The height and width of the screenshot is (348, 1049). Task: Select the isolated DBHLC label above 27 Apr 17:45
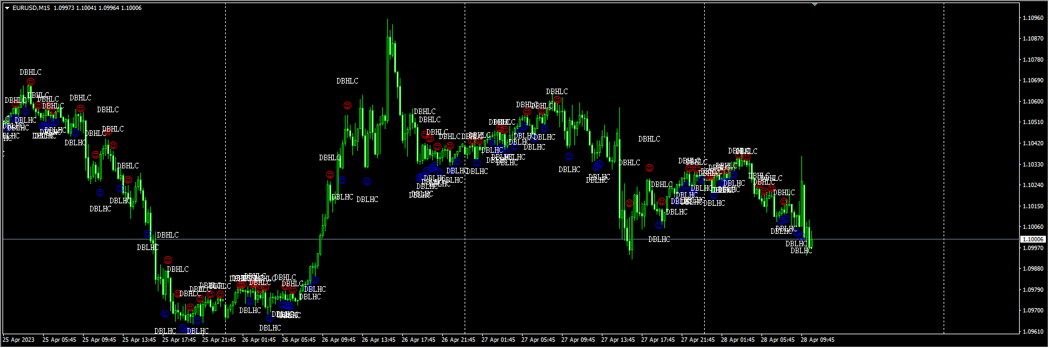pos(649,139)
